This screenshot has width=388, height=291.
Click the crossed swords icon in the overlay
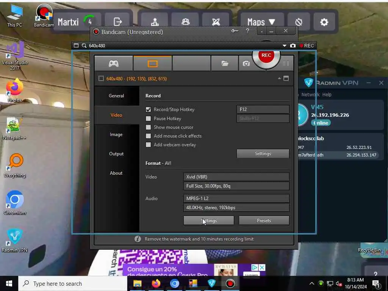coord(216,22)
